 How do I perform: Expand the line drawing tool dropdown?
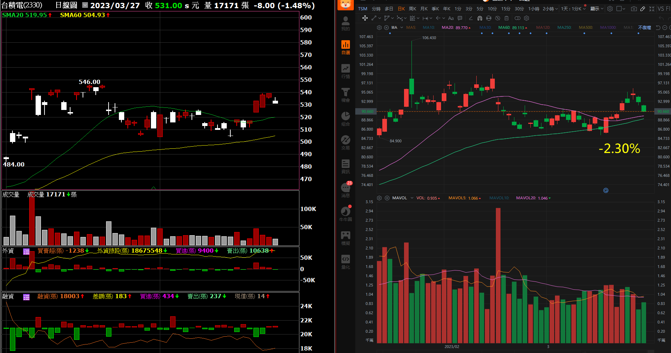(x=379, y=18)
